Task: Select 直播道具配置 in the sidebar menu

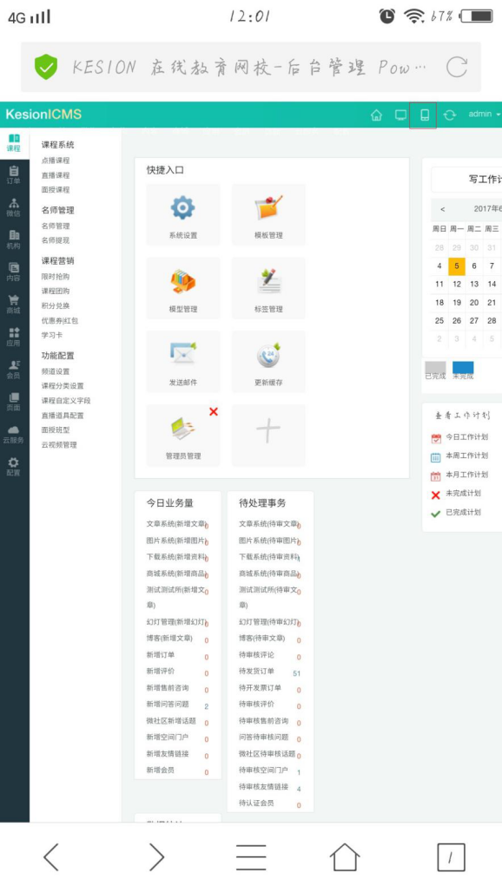Action: tap(63, 416)
